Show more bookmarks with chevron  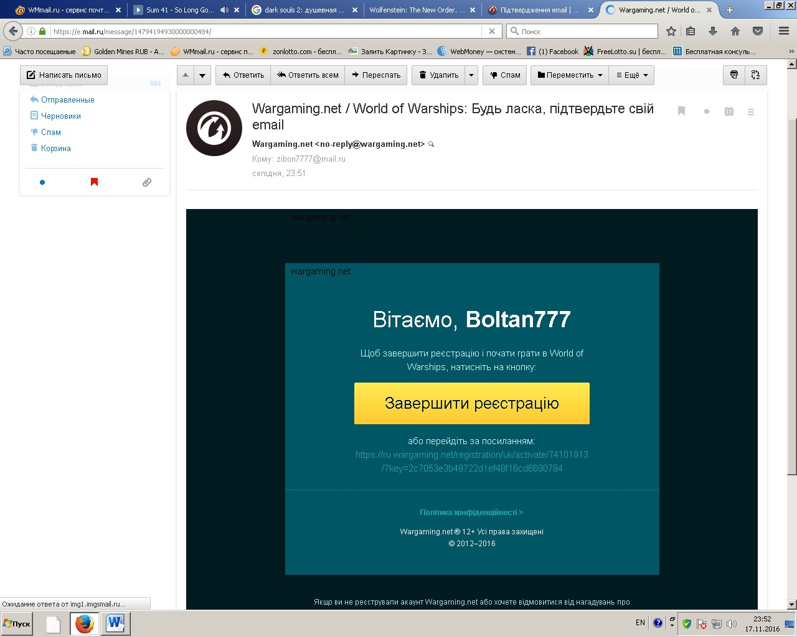coord(792,51)
